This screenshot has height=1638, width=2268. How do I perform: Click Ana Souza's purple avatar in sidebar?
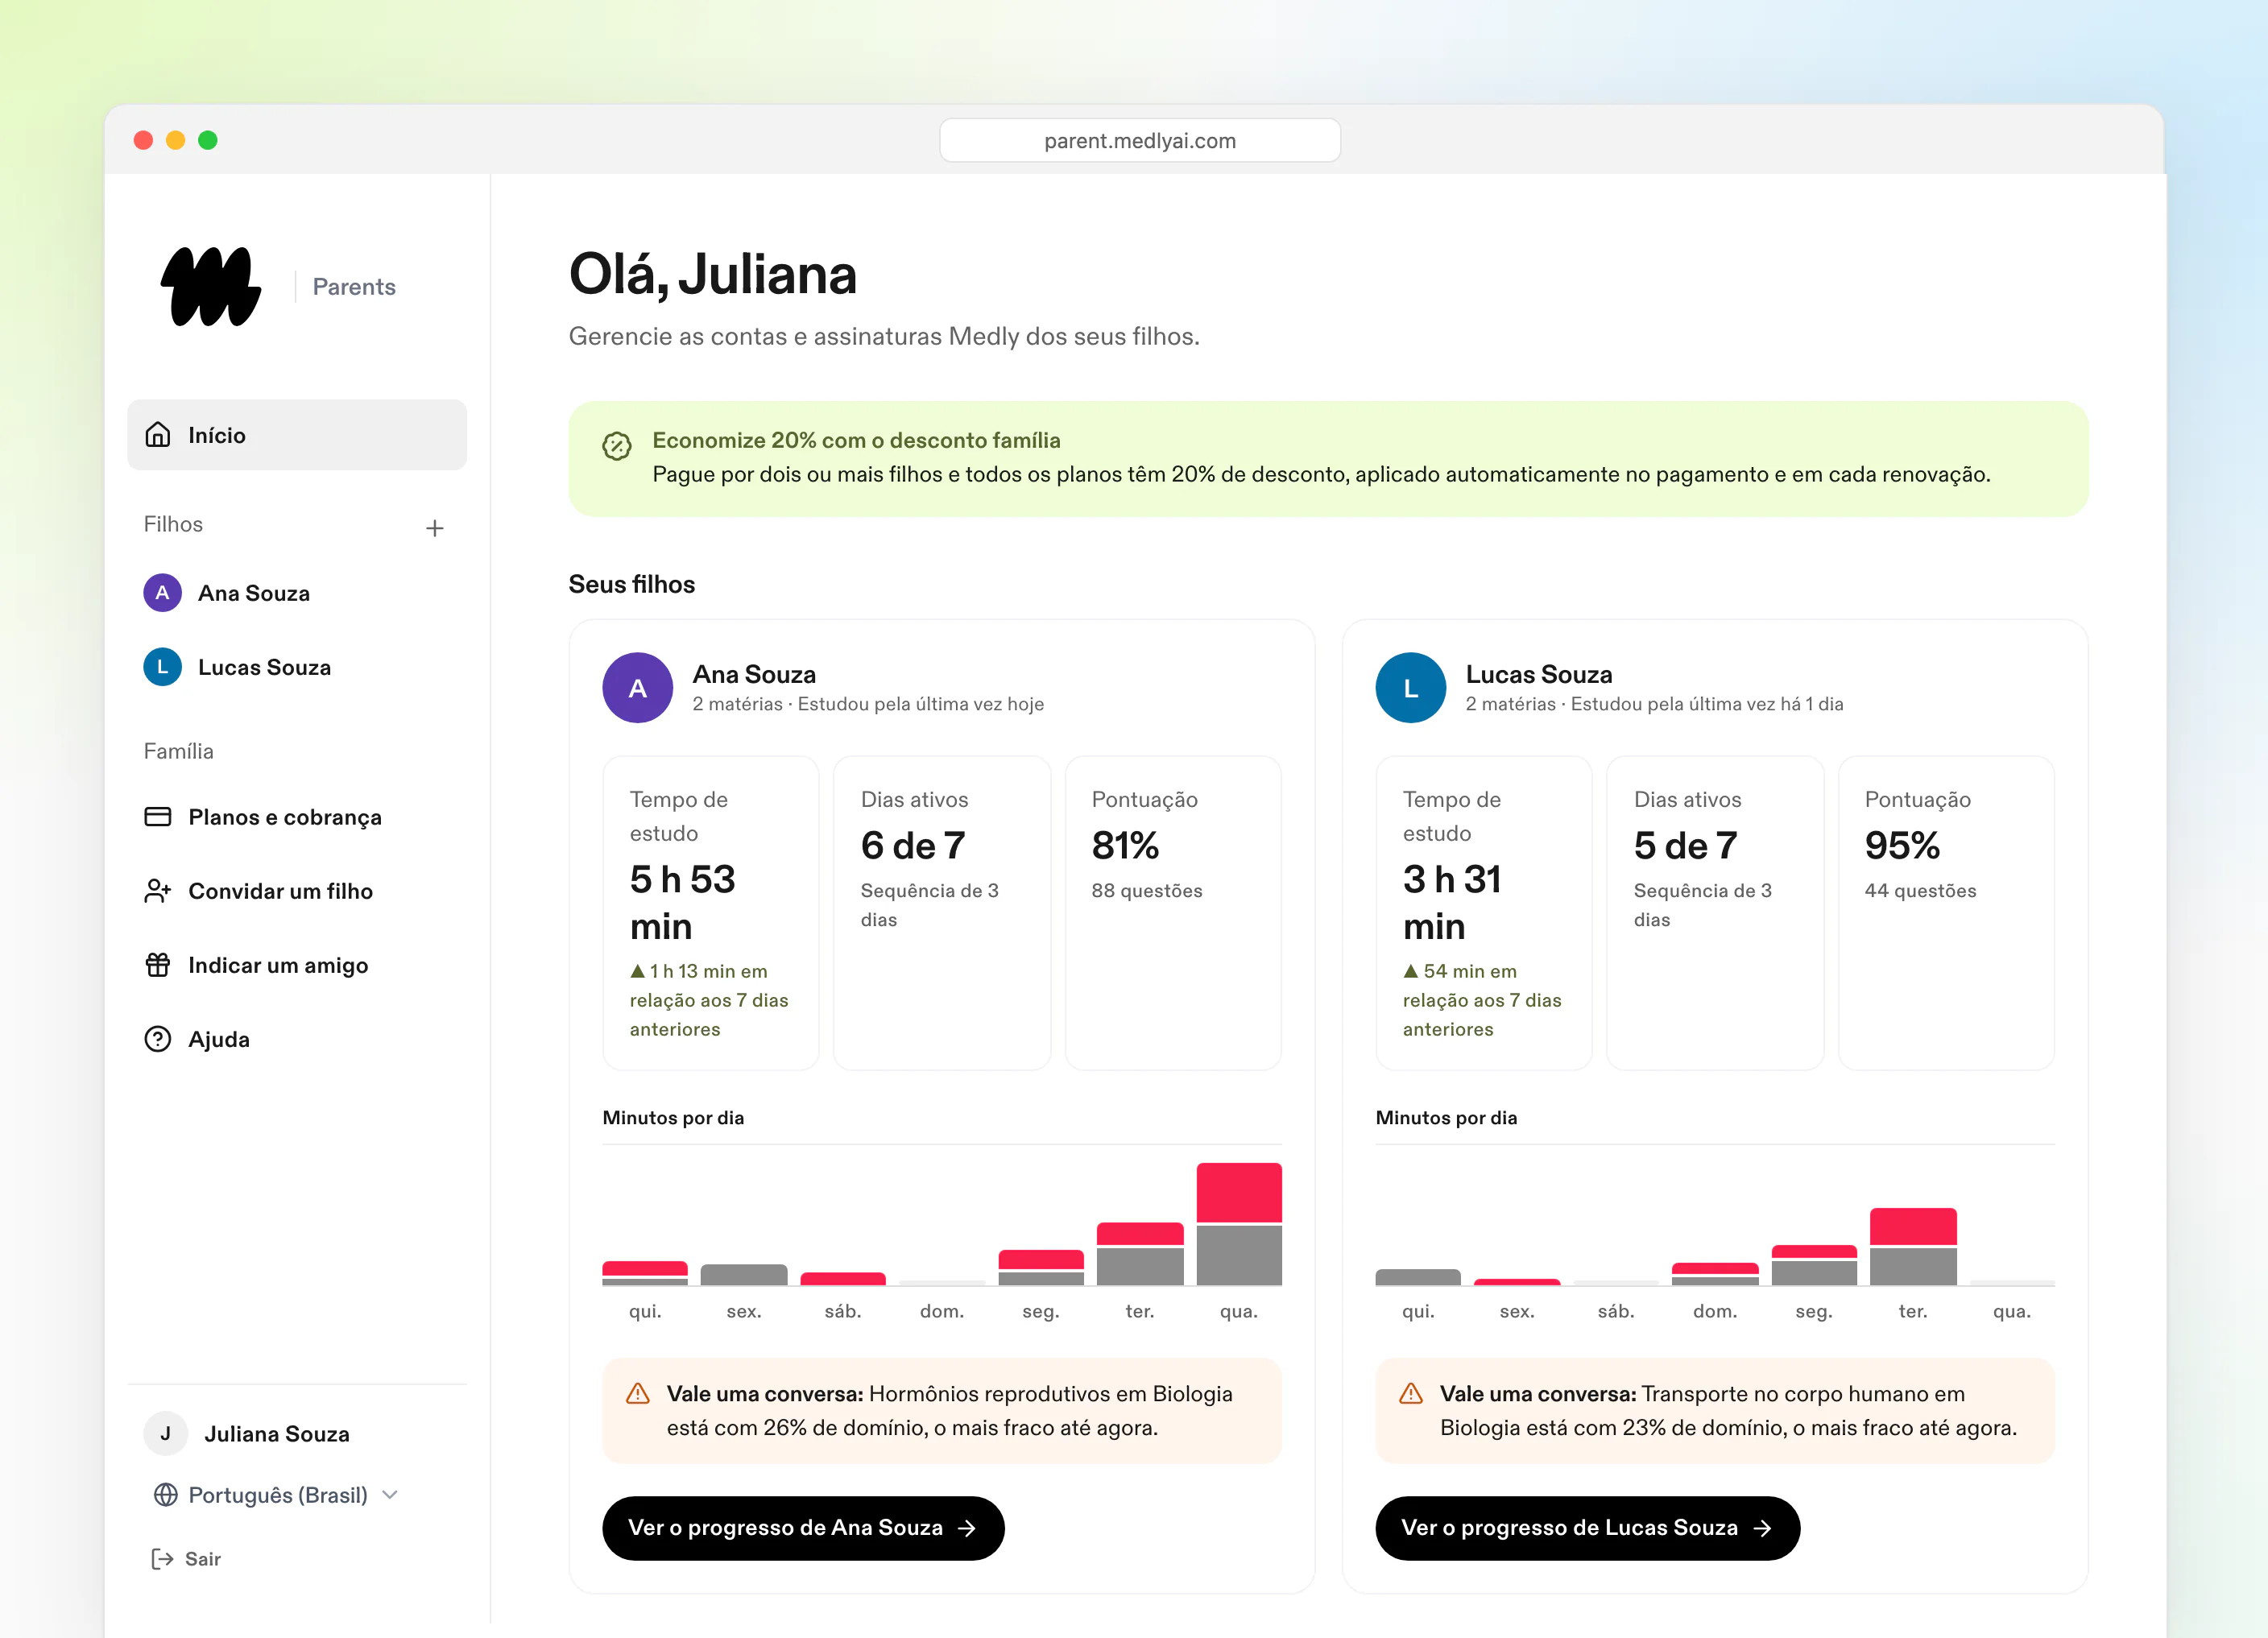tap(162, 593)
